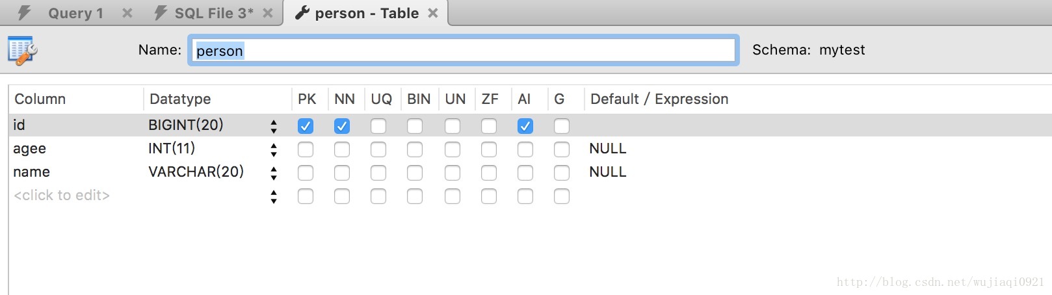Screen dimensions: 1052x295
Task: Toggle UQ checkbox for name column
Action: click(x=378, y=173)
